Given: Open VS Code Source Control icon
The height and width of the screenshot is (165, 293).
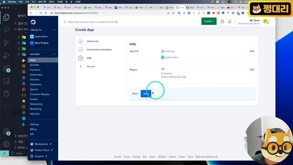Looking at the screenshot, I should click(6, 43).
